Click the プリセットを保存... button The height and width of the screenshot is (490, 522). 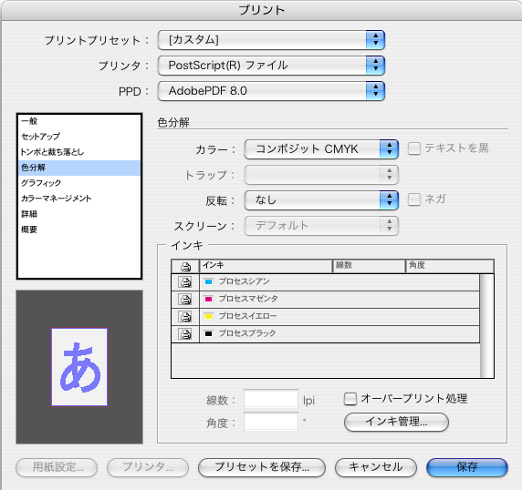[x=262, y=467]
